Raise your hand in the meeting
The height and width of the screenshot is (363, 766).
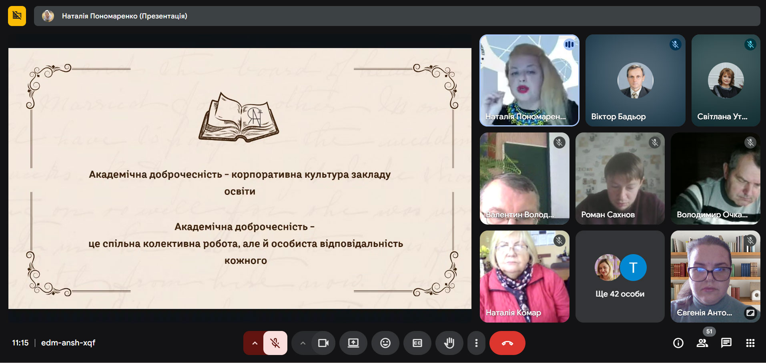point(449,343)
